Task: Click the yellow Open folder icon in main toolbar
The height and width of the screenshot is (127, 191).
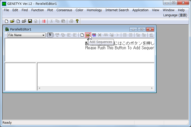Action: point(12,21)
